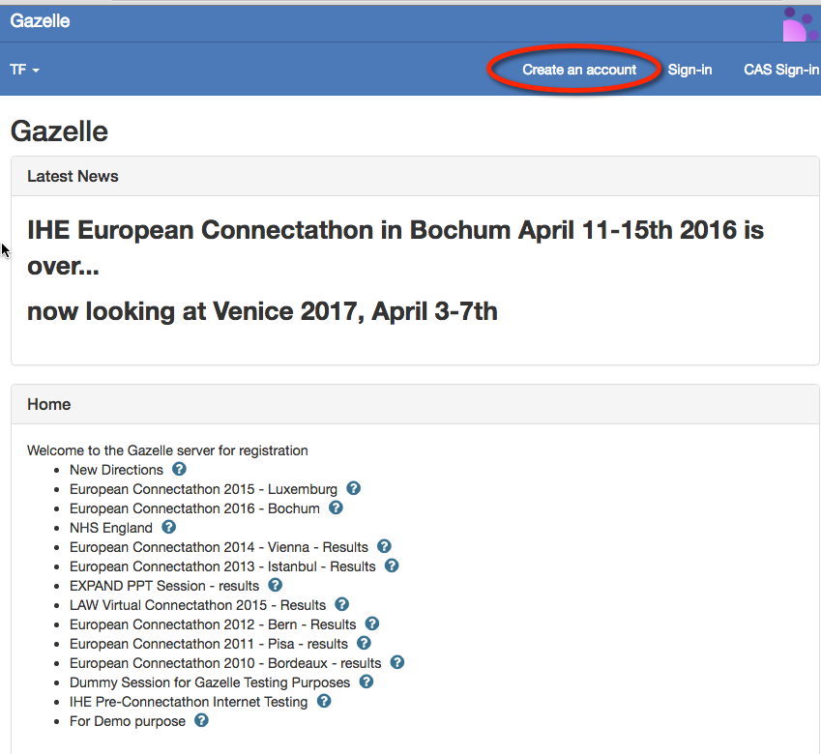Screen dimensions: 821x754
Task: Open help icon next to For Demo purpose
Action: point(201,720)
